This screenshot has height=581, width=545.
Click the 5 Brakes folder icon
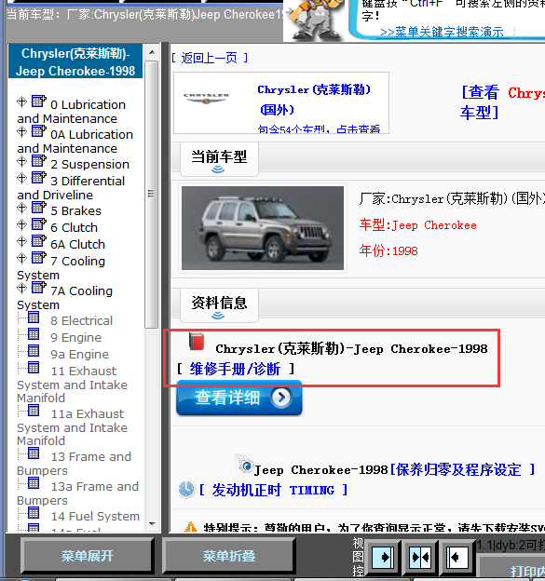(38, 207)
